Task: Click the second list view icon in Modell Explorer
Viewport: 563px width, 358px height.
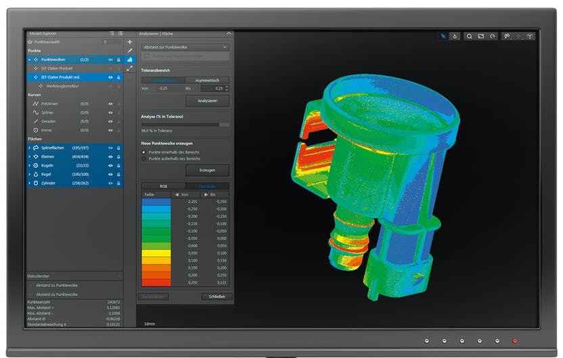Action: pos(120,33)
